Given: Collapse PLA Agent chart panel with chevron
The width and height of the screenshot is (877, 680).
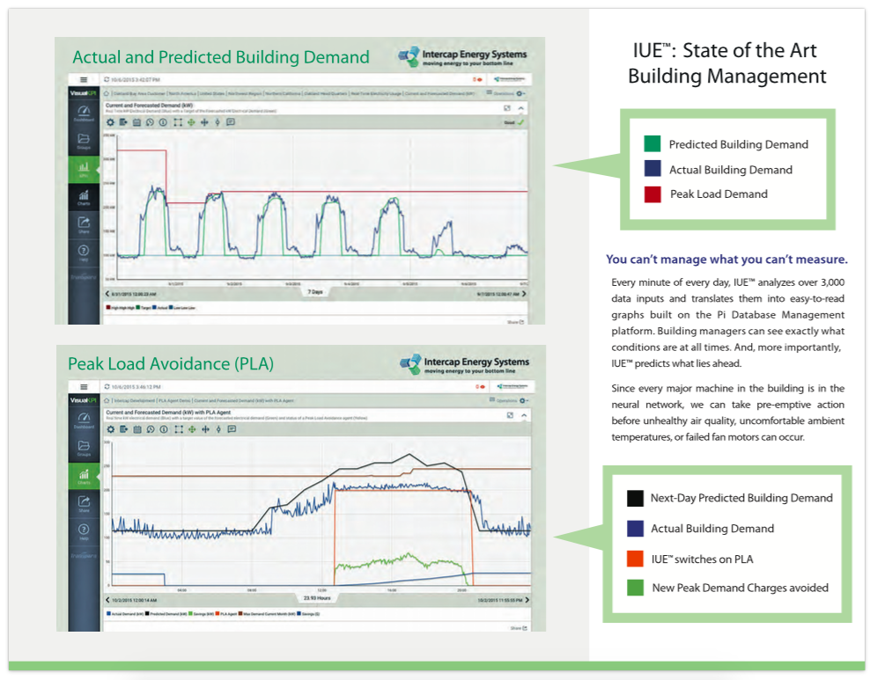Looking at the screenshot, I should coord(524,415).
